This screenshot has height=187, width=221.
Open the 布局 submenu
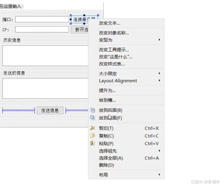click(x=127, y=175)
